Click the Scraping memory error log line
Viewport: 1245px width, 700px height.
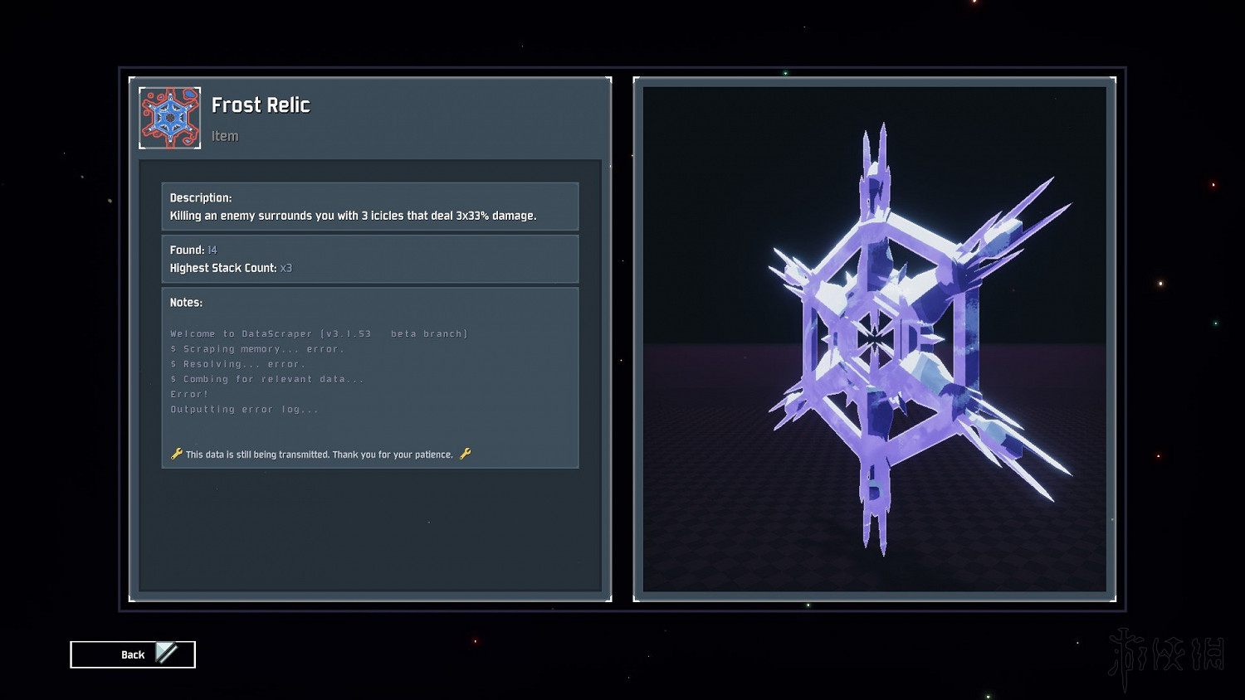[x=257, y=349]
